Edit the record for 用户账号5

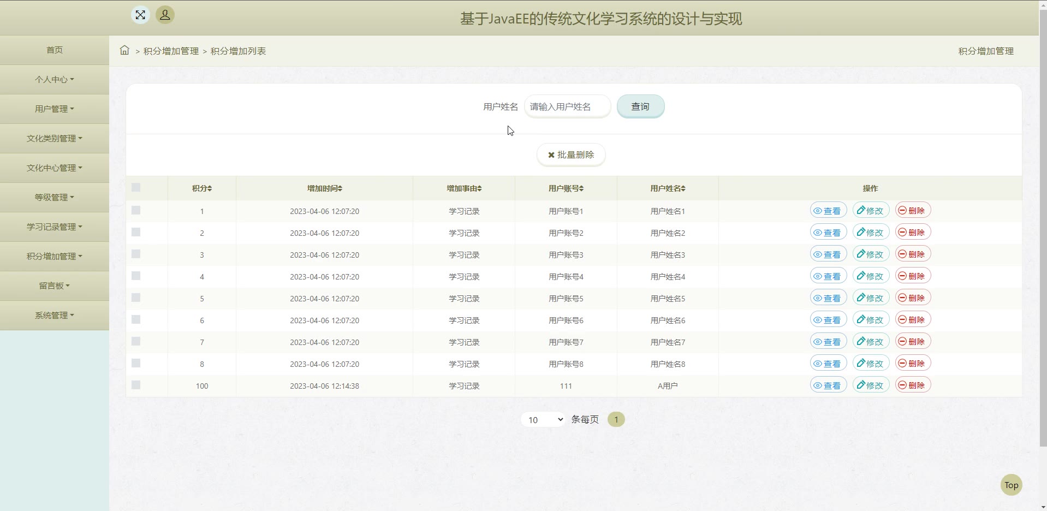click(871, 298)
